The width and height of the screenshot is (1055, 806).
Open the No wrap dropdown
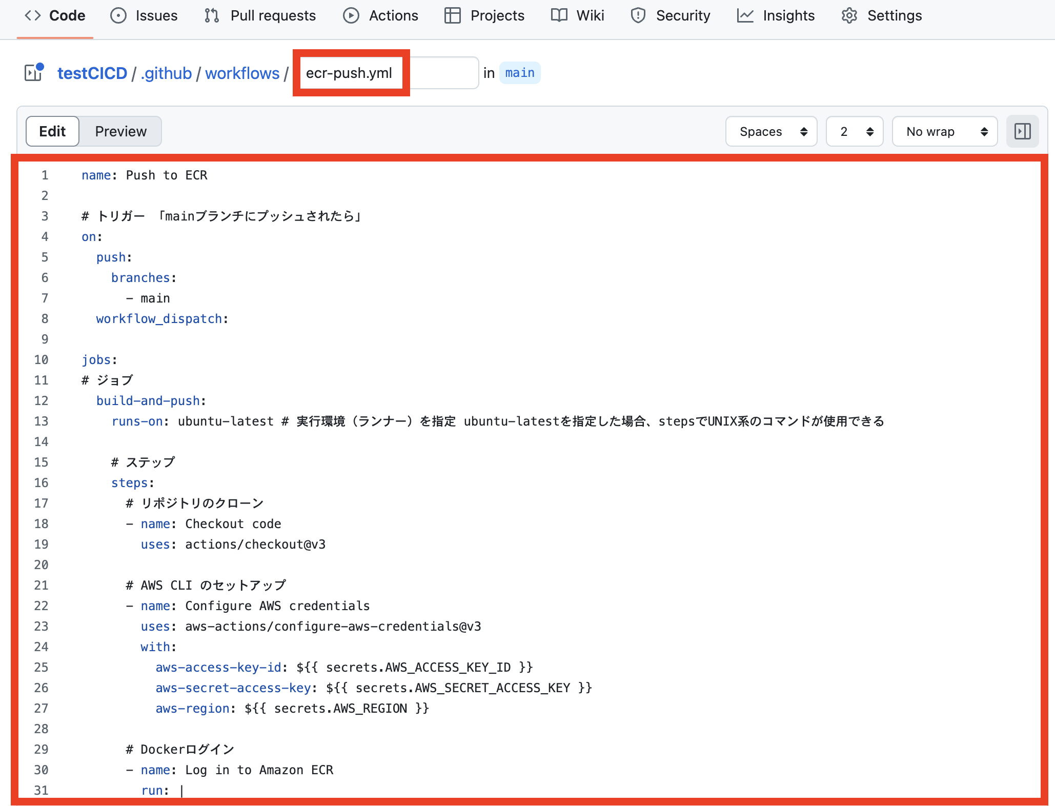point(945,132)
